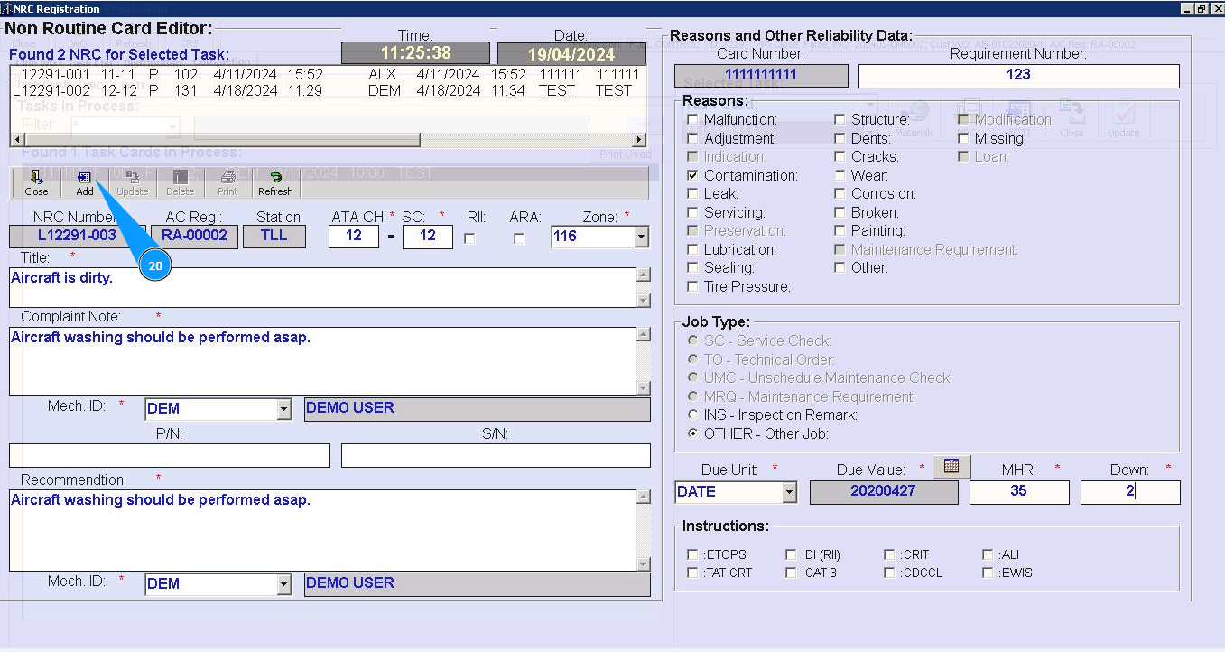Tick the Broken reason checkbox
Image resolution: width=1225 pixels, height=652 pixels.
pos(840,212)
